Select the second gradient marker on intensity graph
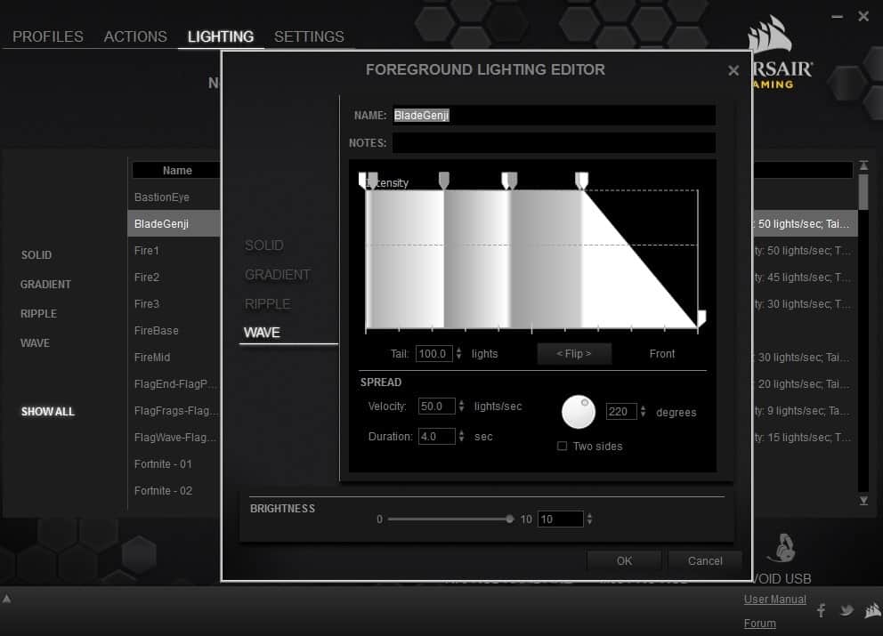The image size is (883, 636). 444,180
